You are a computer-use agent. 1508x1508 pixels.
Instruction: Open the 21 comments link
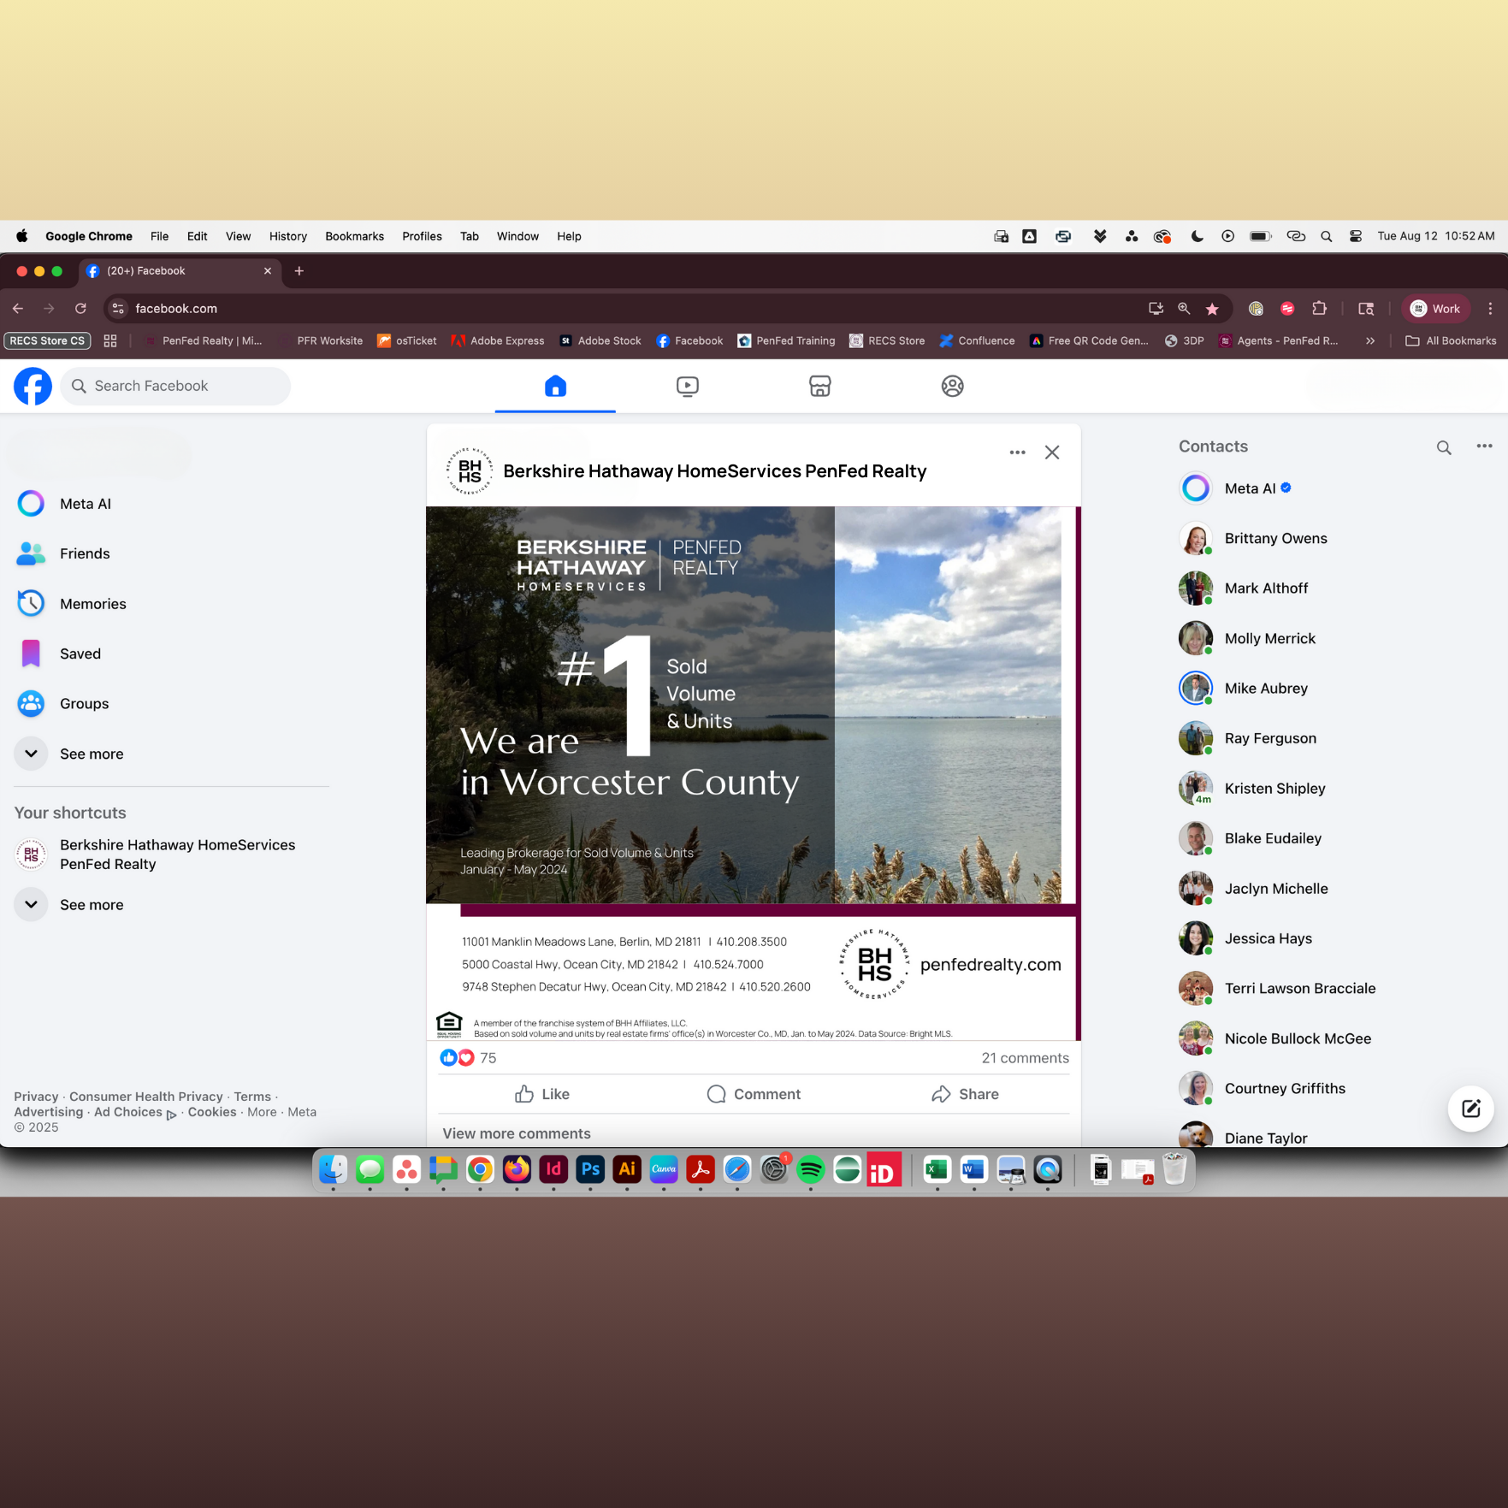pos(1025,1058)
